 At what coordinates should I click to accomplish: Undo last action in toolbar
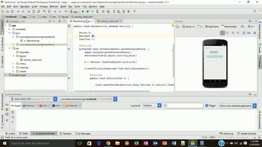[x=18, y=11]
